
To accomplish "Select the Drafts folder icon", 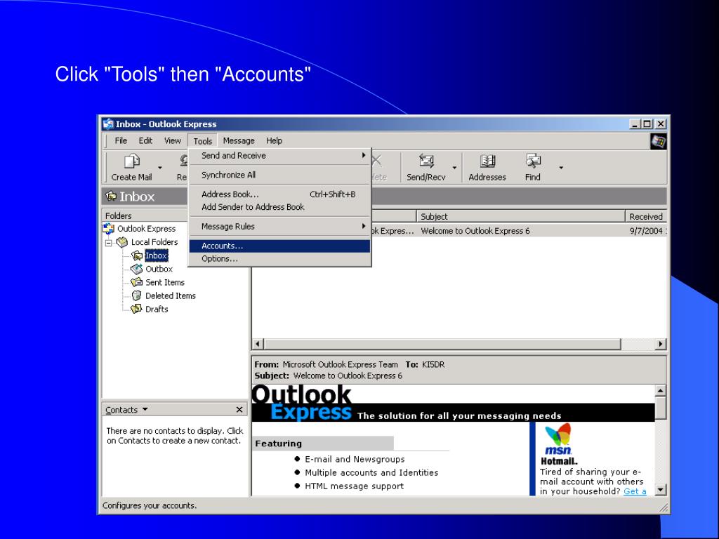I will click(136, 309).
